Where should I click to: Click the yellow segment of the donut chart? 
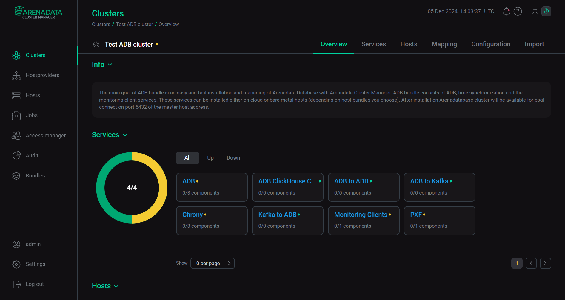[x=163, y=188]
